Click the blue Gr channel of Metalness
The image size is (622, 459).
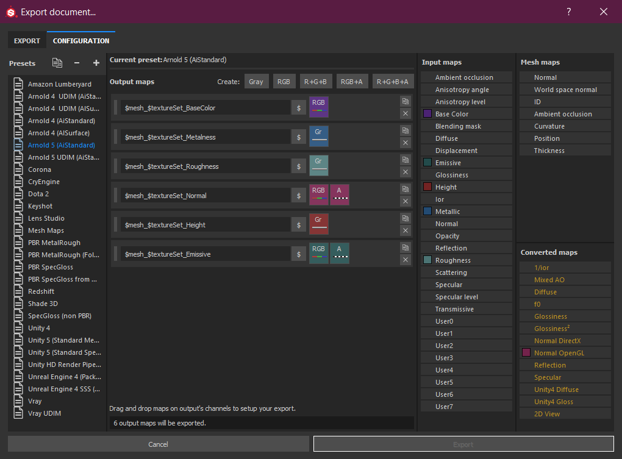click(x=318, y=137)
